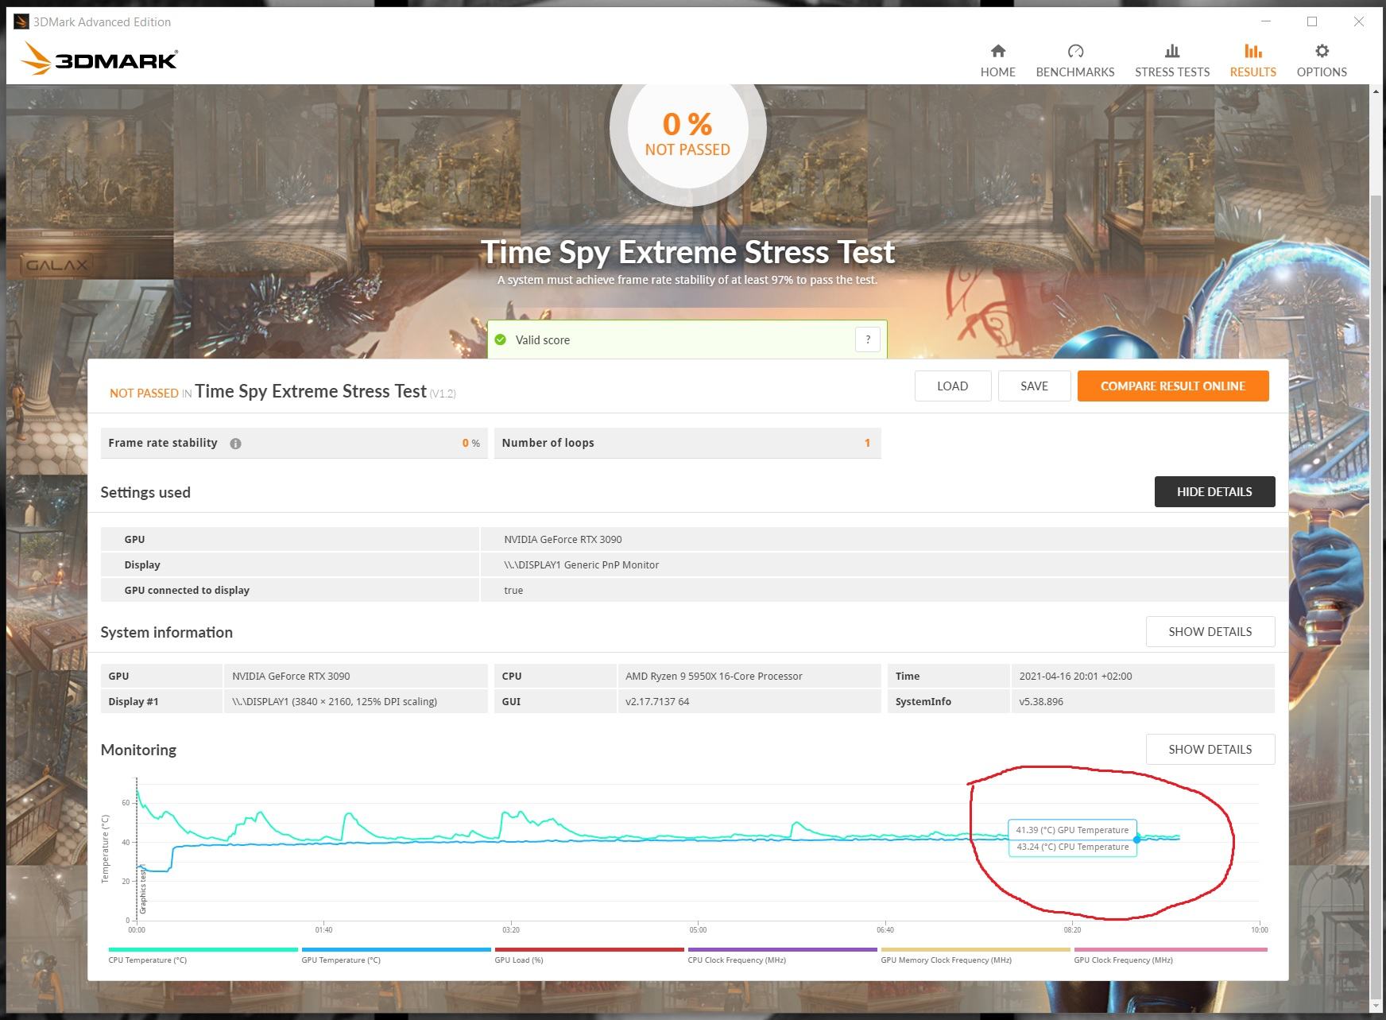Select the Display #1 3840 × 2160 value
Screen dimensions: 1386x1020
point(335,701)
